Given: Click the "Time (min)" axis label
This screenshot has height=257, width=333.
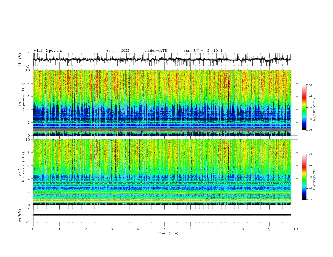Looking at the screenshot, I should pyautogui.click(x=168, y=233).
